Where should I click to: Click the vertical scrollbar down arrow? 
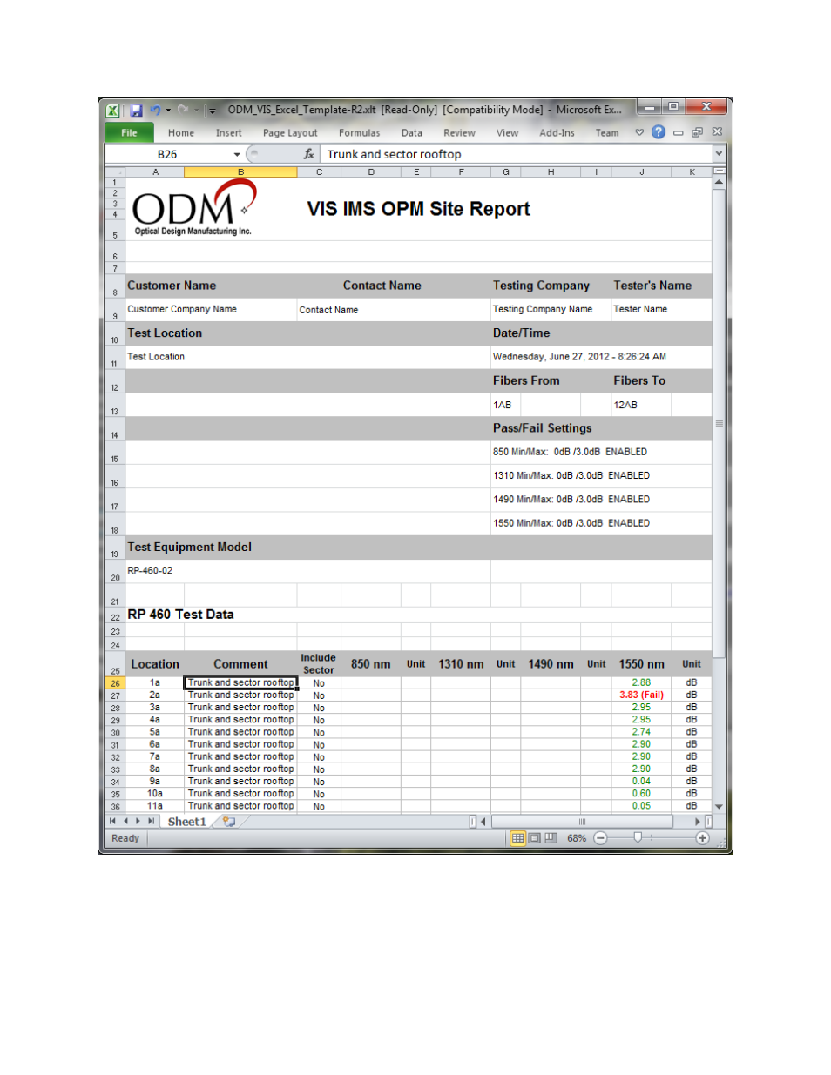coord(719,807)
